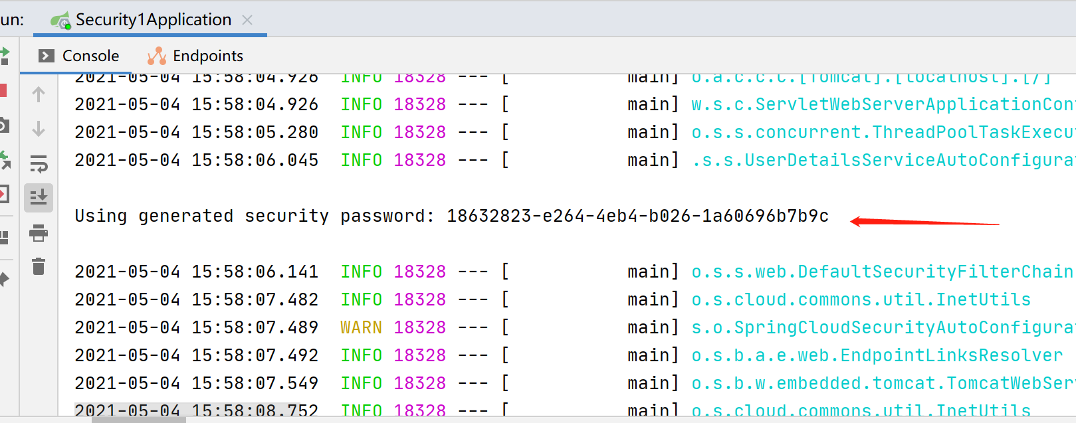
Task: Close the Security1Application run tab
Action: [x=247, y=20]
